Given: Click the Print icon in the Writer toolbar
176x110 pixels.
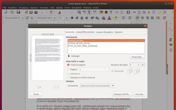Looking at the screenshot, I should (x=31, y=12).
